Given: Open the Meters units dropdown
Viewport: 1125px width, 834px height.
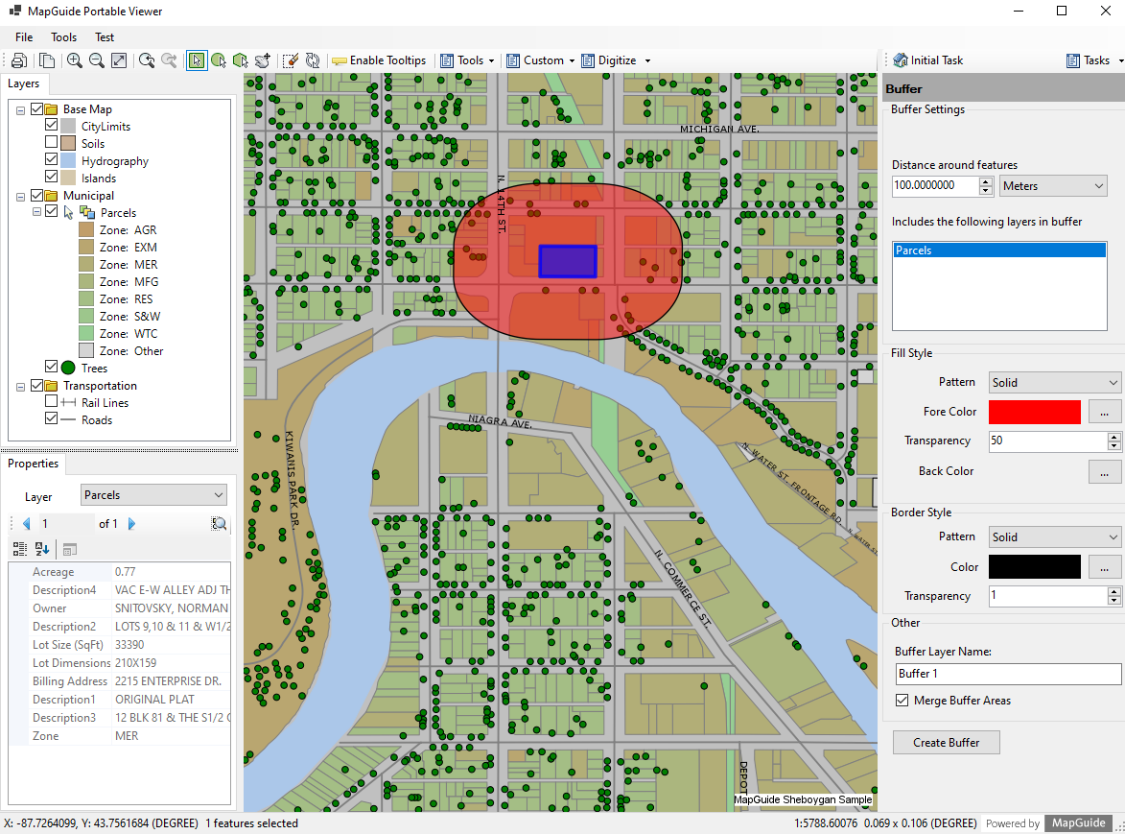Looking at the screenshot, I should [x=1053, y=186].
